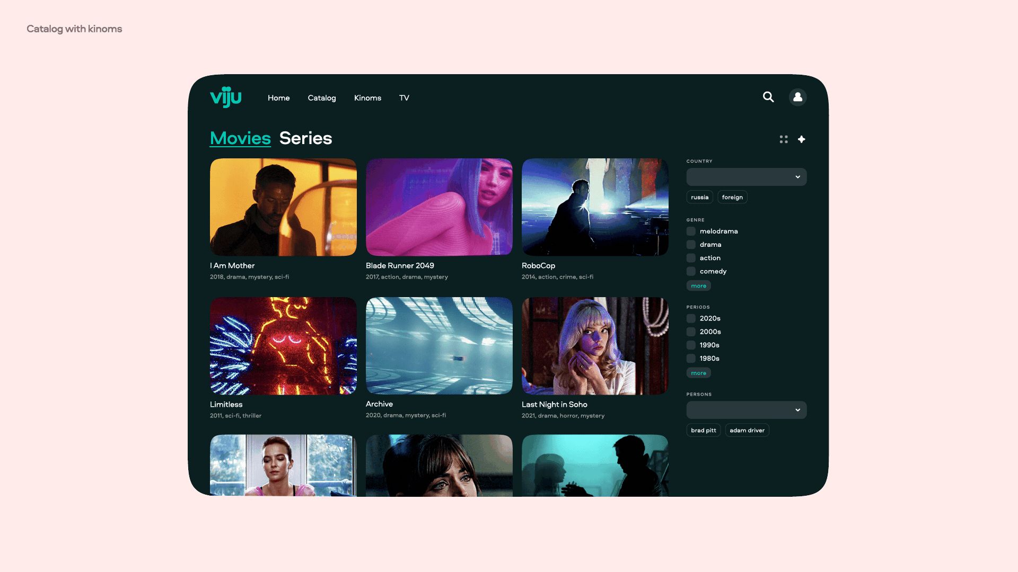Switch to grid view icon

784,139
